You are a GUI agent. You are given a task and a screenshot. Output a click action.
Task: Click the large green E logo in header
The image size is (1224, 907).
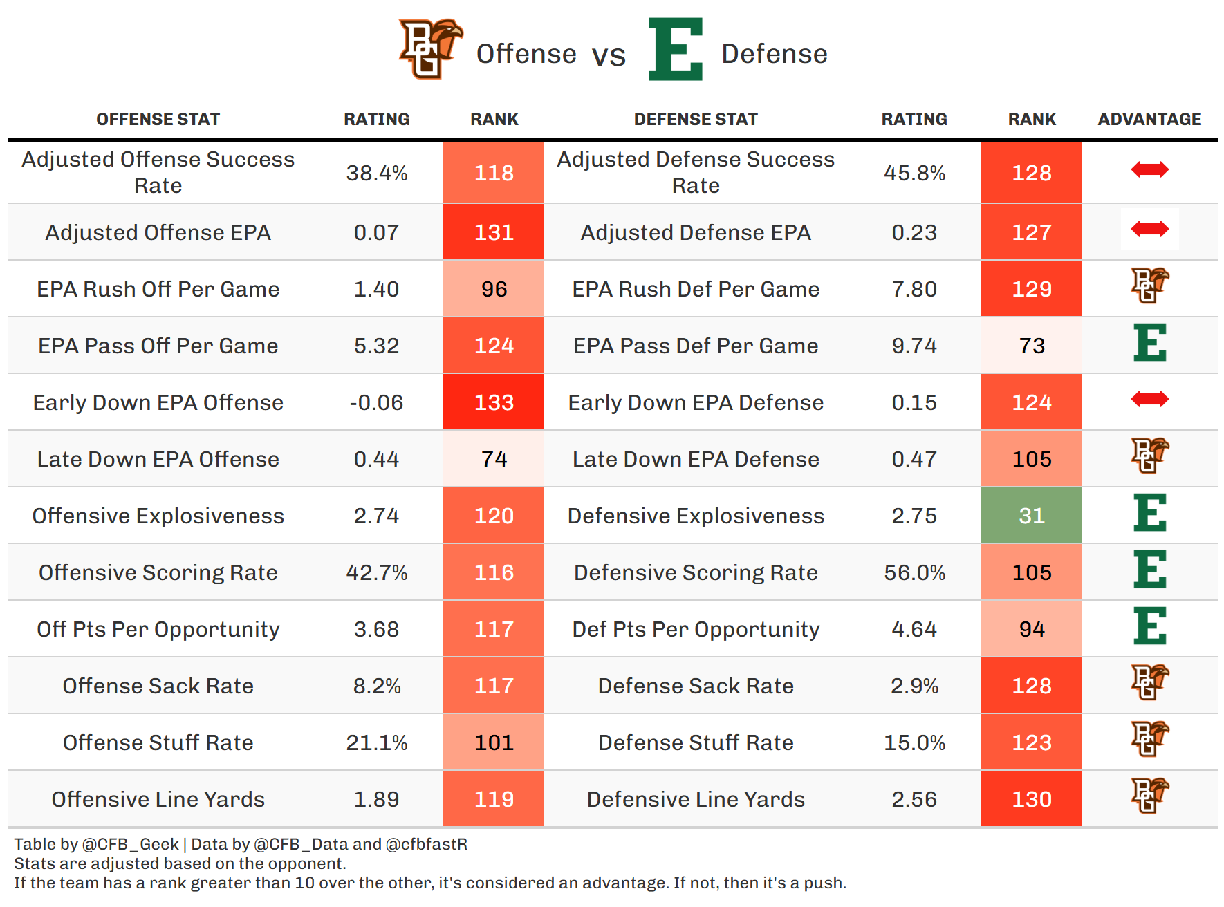(x=675, y=49)
